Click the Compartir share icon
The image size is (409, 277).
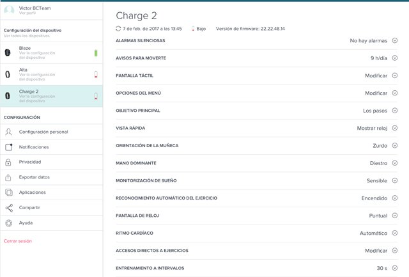click(x=9, y=208)
